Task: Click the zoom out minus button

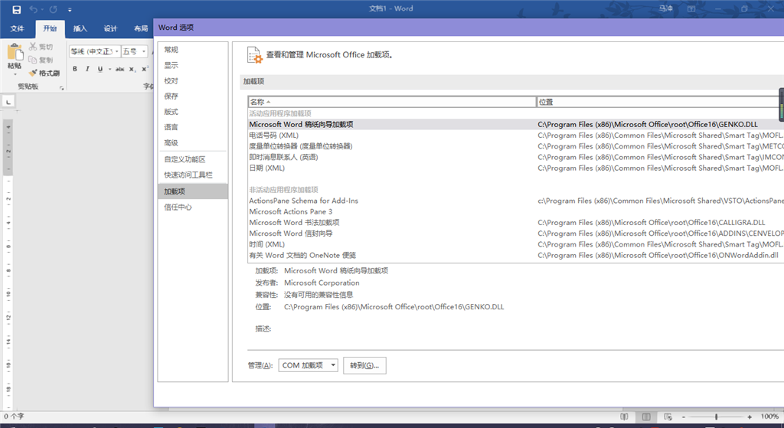Action: (x=684, y=417)
